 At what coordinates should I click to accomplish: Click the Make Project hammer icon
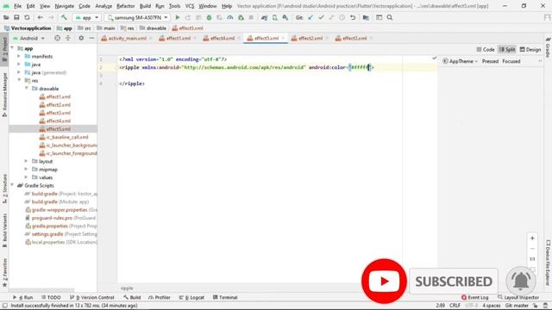coord(64,17)
